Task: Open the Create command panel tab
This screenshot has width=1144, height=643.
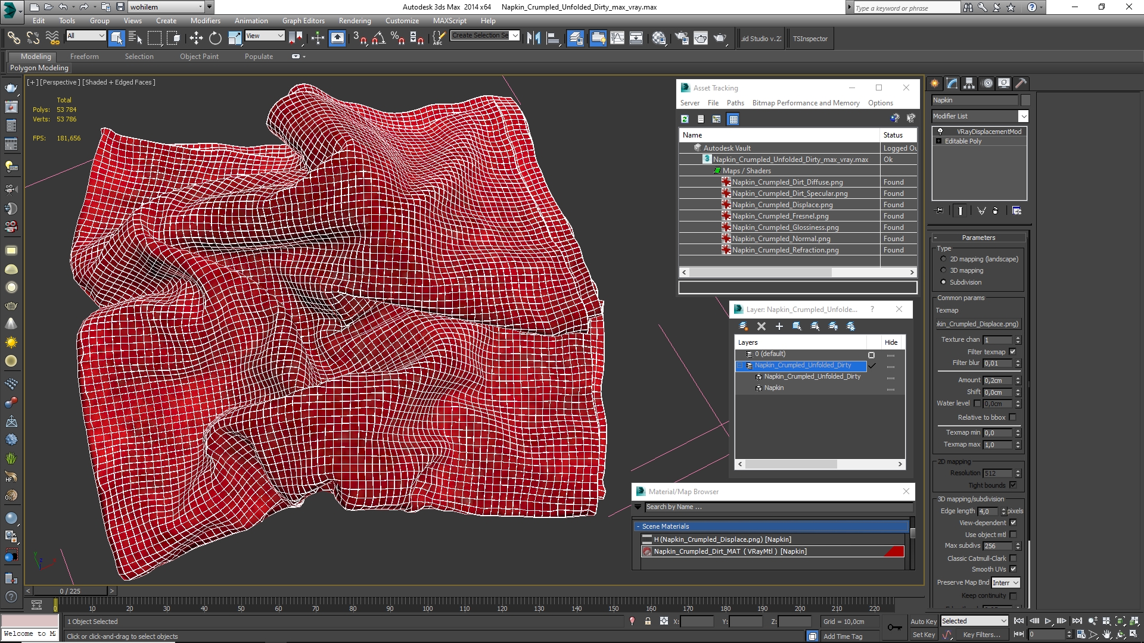Action: [935, 83]
